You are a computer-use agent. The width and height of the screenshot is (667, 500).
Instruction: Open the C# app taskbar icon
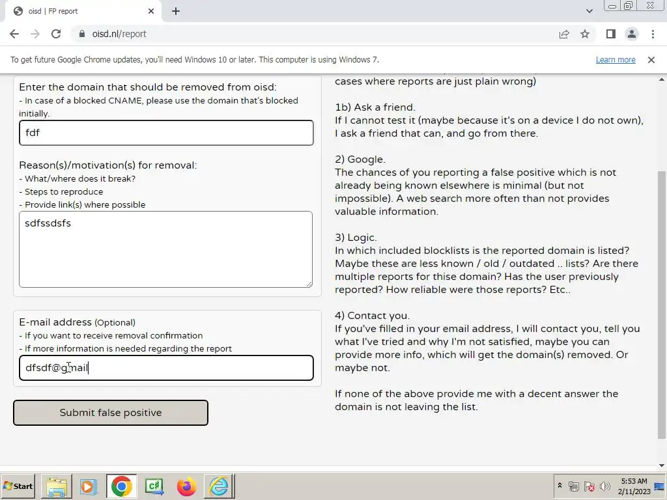pyautogui.click(x=154, y=486)
